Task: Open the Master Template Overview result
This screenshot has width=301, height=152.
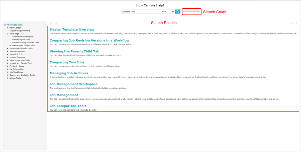Action: (x=72, y=29)
